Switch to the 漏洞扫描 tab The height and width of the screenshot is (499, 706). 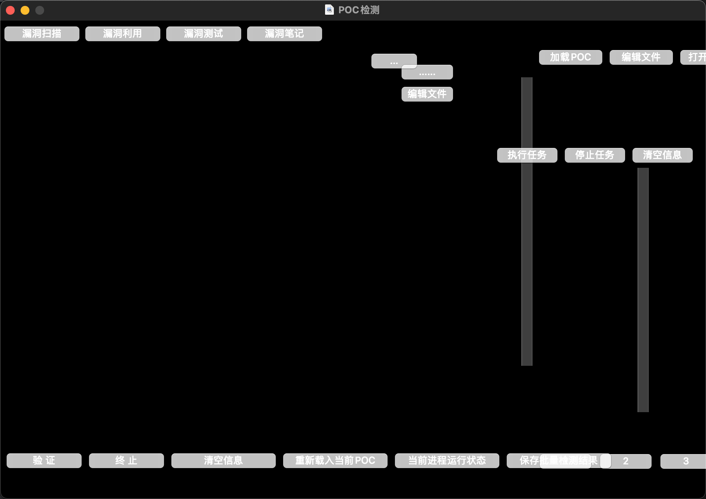42,34
